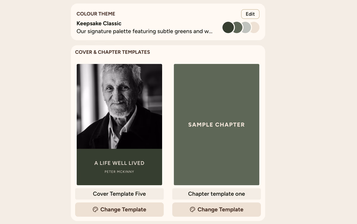
Task: Click the COLOUR THEME section heading
Action: 96,14
